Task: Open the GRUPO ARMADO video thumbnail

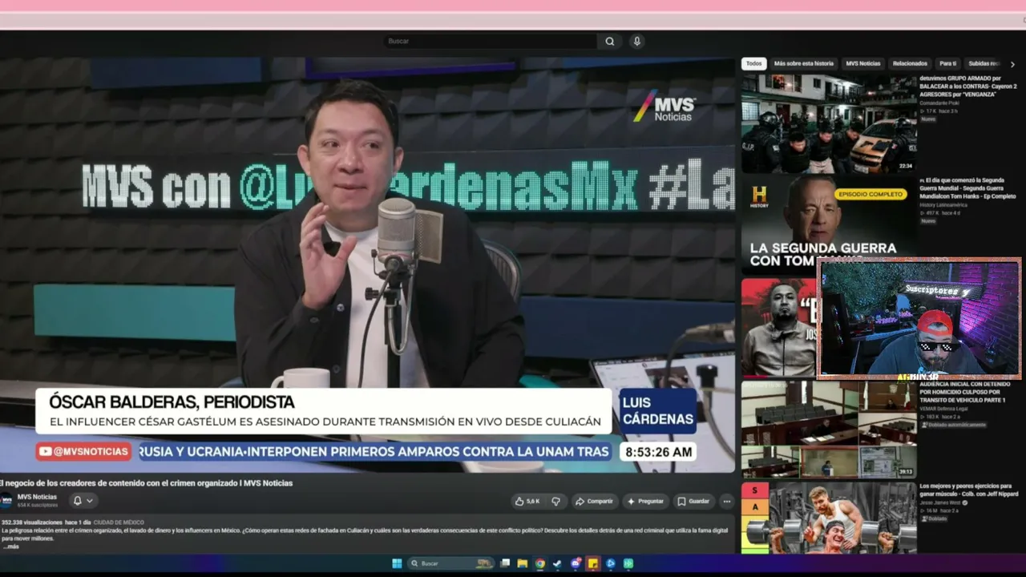Action: pos(829,124)
